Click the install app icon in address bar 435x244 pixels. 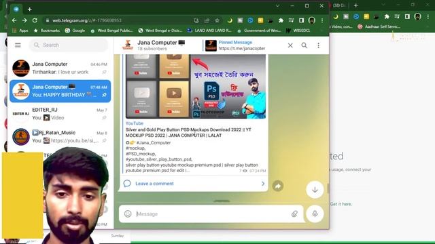196,20
